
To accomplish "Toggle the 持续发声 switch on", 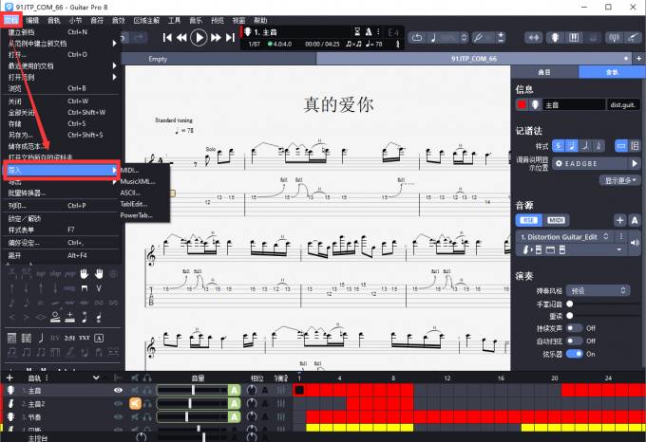I will point(573,328).
